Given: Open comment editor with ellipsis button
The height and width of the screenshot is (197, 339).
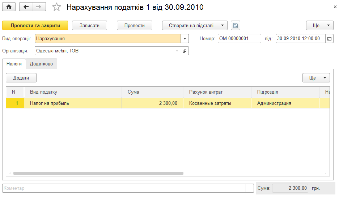Looking at the screenshot, I should 250,188.
